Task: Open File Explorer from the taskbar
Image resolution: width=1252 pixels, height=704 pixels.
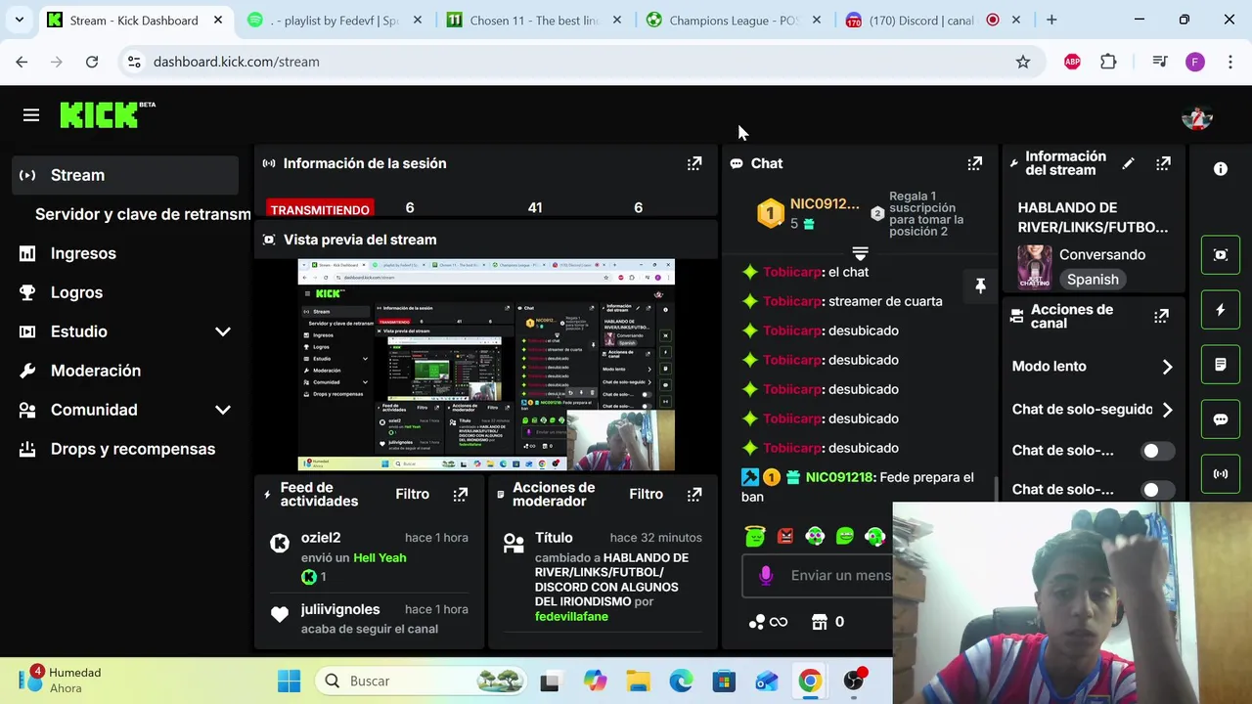Action: click(638, 681)
